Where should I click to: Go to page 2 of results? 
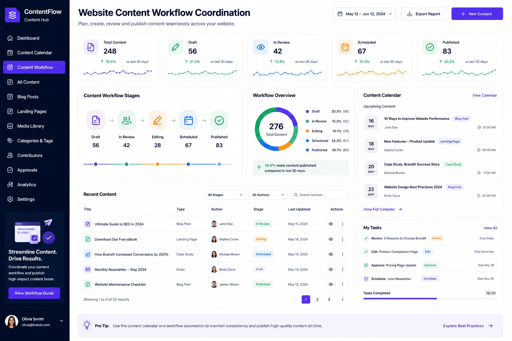(317, 299)
